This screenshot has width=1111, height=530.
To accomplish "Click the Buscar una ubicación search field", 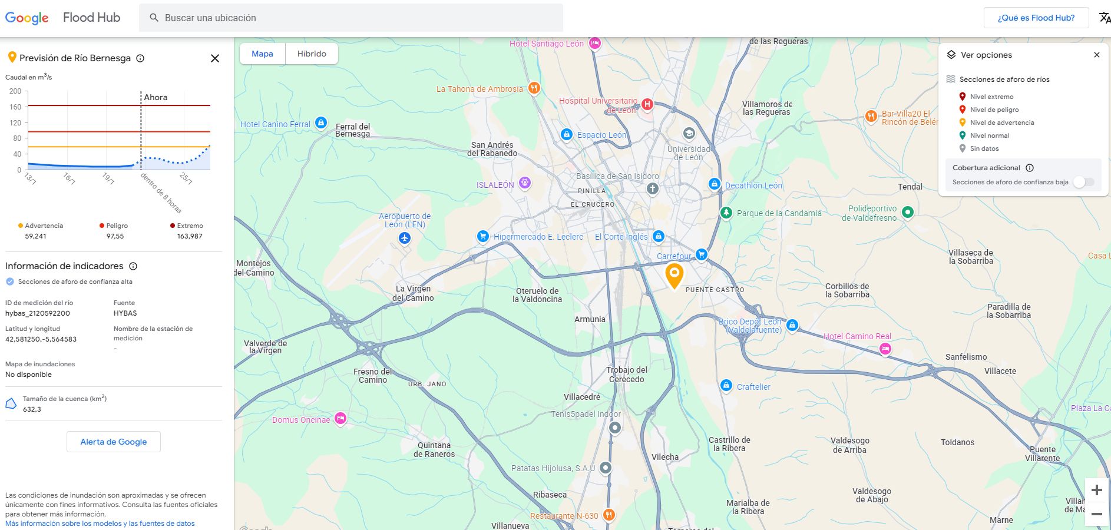I will pos(351,18).
